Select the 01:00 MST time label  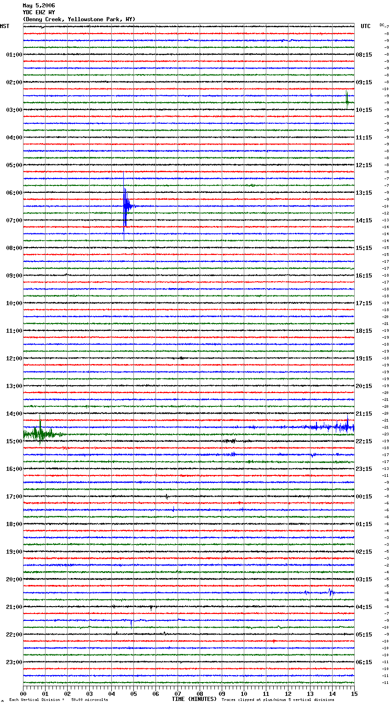click(x=14, y=55)
